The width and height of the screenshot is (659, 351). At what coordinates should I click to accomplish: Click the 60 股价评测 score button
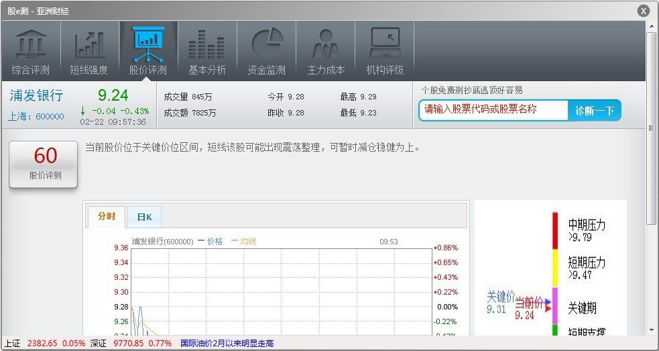[44, 164]
